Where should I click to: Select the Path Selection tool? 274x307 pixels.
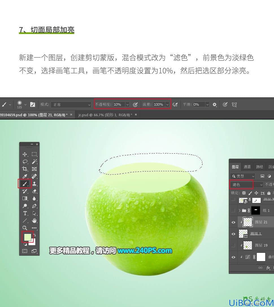pyautogui.click(x=34, y=213)
